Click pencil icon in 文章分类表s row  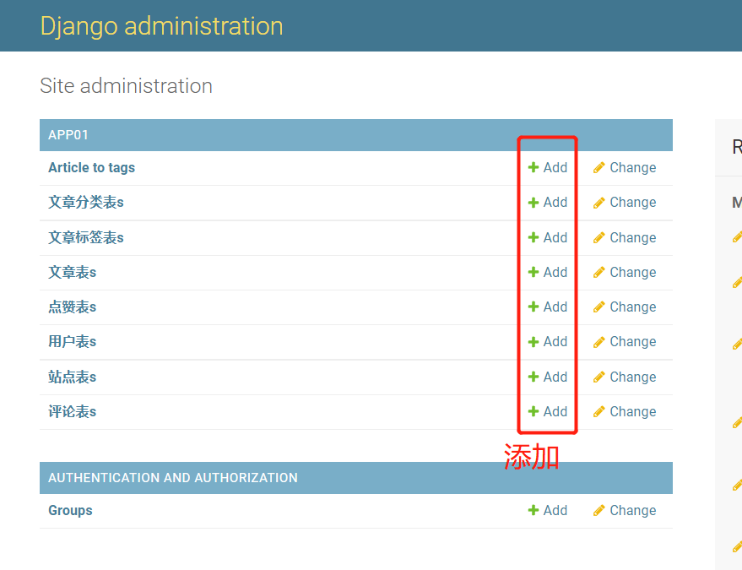(599, 203)
